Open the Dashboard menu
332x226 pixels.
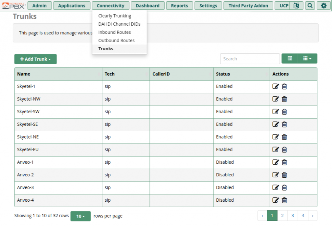(148, 6)
